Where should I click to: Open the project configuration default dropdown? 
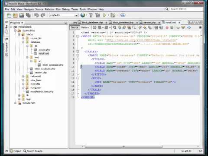coord(64,15)
